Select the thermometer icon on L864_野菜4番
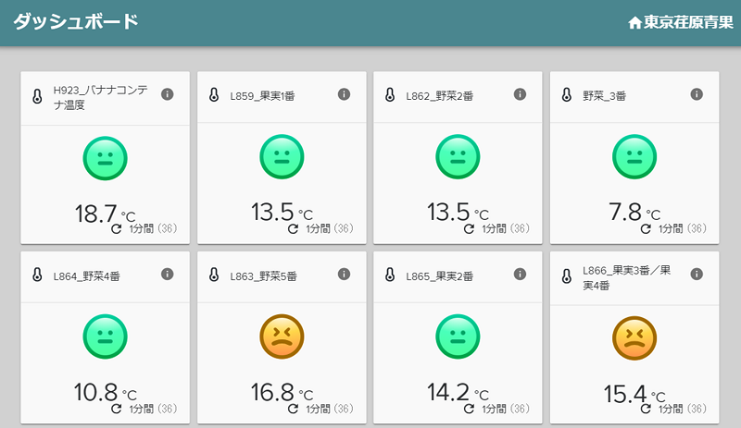This screenshot has width=741, height=428. [37, 275]
